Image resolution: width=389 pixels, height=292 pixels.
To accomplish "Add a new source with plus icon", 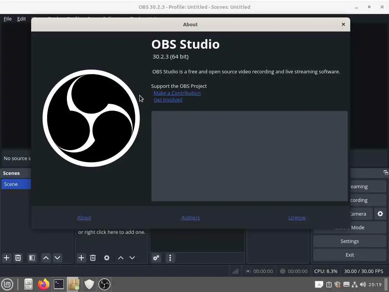I will click(81, 258).
